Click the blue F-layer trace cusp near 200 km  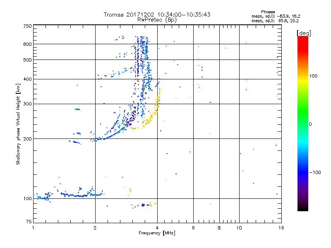(99, 139)
